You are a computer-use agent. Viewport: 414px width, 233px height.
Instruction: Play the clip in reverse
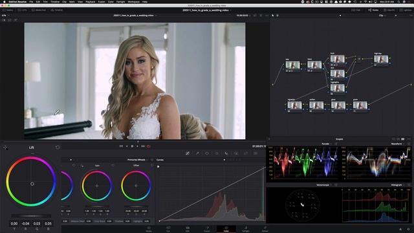tap(127, 146)
